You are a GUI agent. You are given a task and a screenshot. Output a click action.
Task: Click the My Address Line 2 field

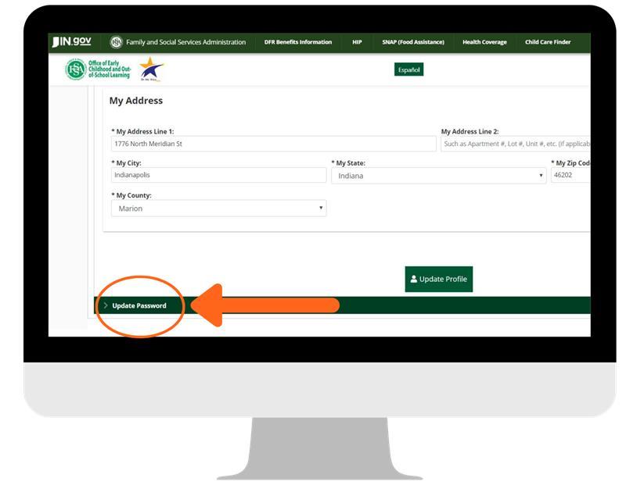pyautogui.click(x=515, y=144)
